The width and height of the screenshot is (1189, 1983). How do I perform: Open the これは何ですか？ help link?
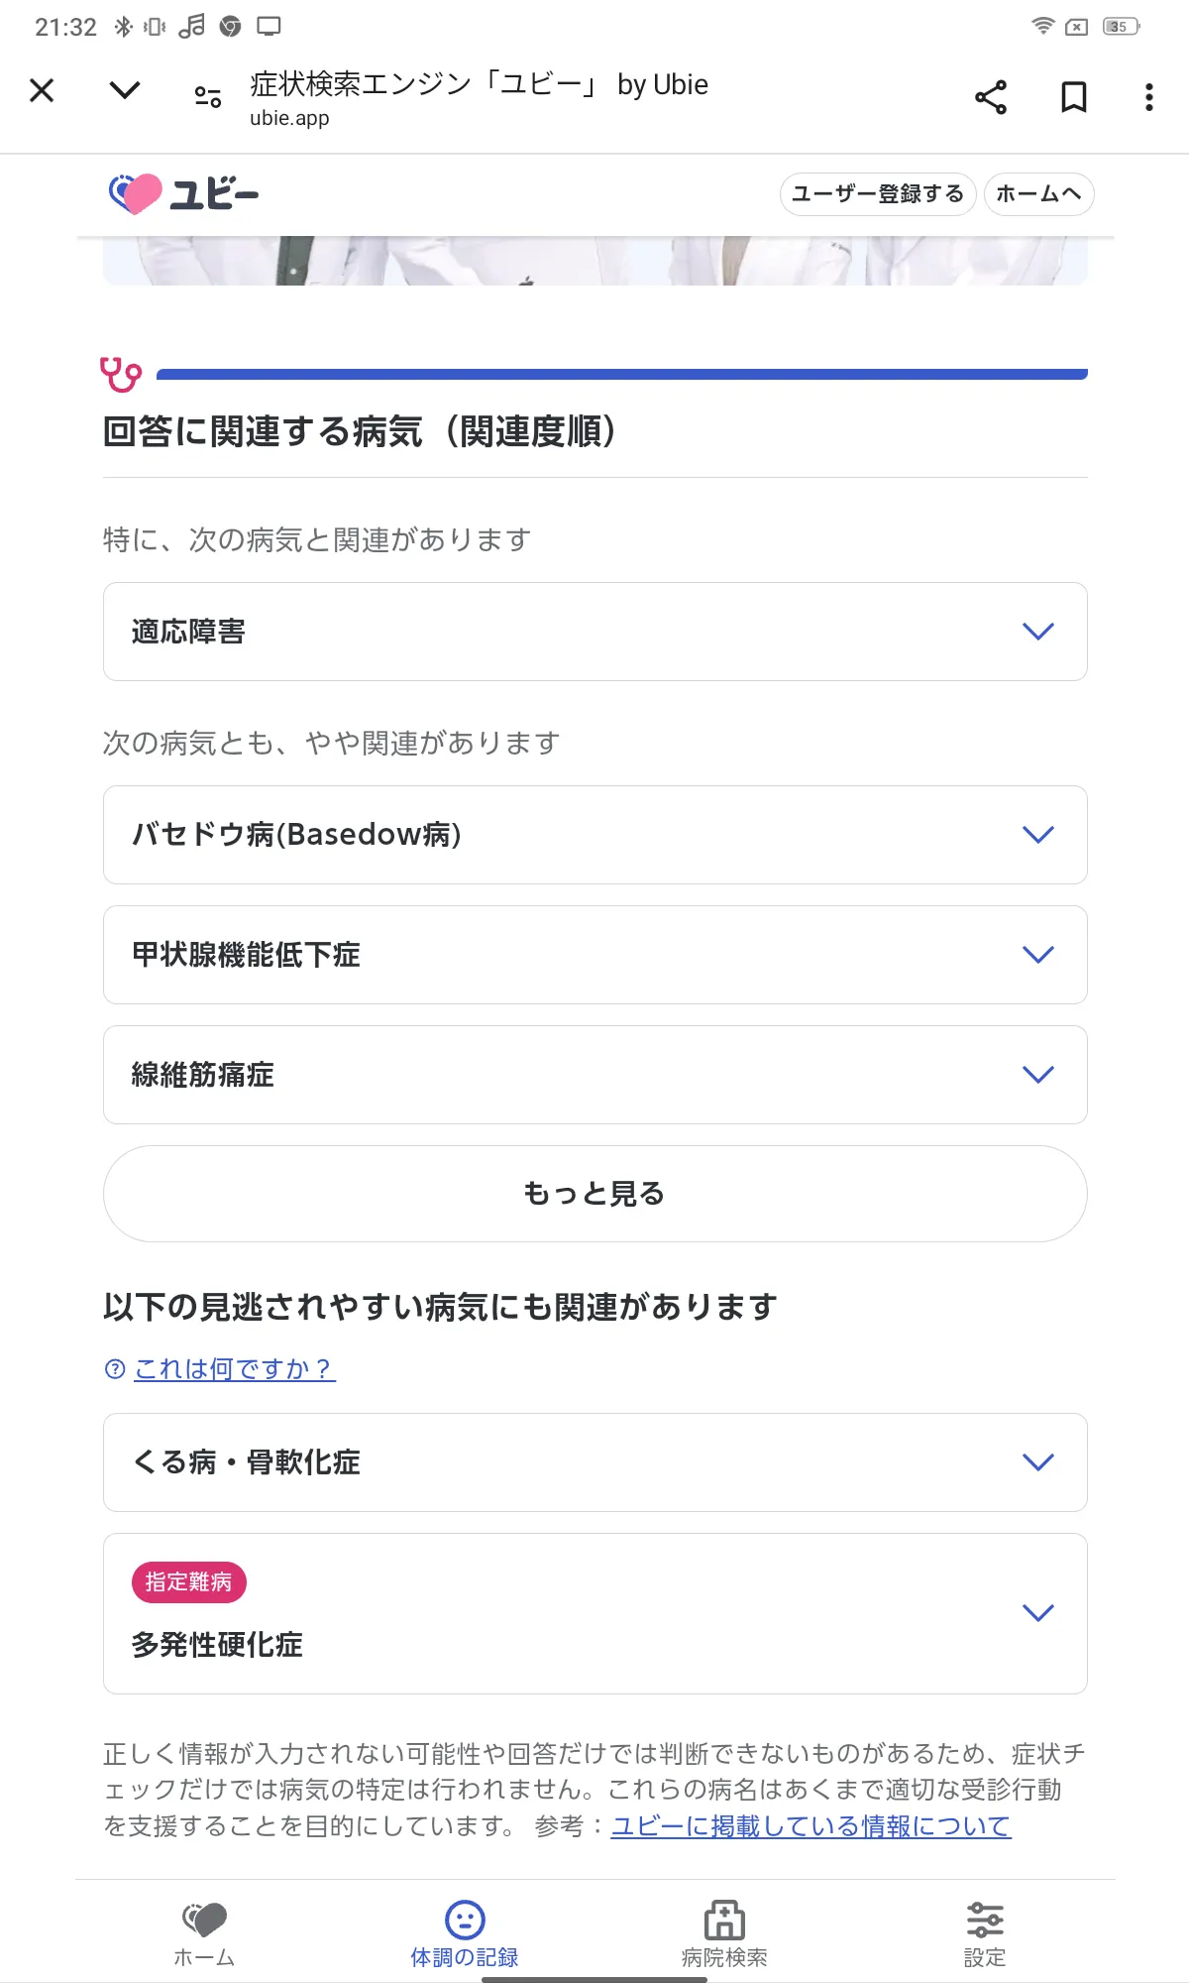coord(234,1369)
